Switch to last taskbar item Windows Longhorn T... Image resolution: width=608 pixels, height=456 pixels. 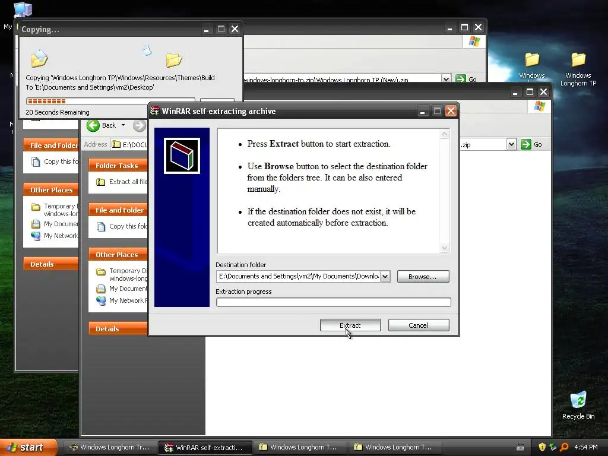tap(394, 447)
